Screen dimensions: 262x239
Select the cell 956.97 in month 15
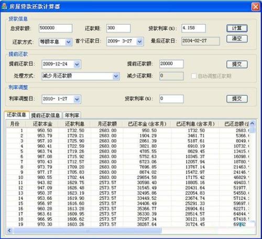pyautogui.click(x=45, y=203)
